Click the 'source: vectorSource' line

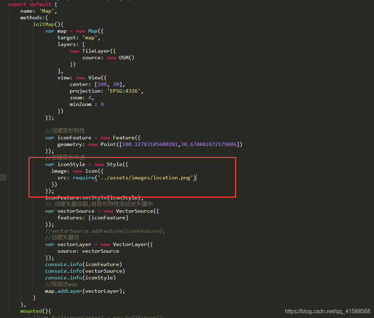click(88, 251)
